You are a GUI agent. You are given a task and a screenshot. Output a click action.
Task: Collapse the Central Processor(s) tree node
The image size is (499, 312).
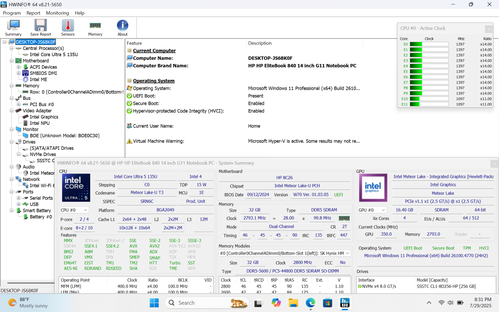pos(12,48)
